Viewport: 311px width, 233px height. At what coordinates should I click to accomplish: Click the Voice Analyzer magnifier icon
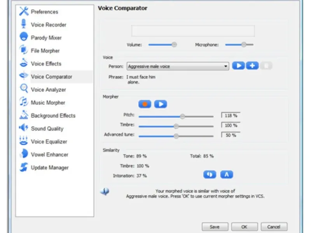(x=24, y=89)
